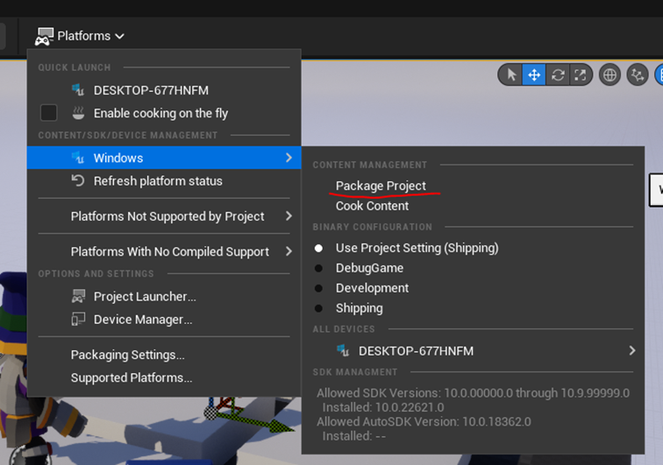The width and height of the screenshot is (663, 465).
Task: Click the Windows platform icon in the highlighted row
Action: point(78,158)
